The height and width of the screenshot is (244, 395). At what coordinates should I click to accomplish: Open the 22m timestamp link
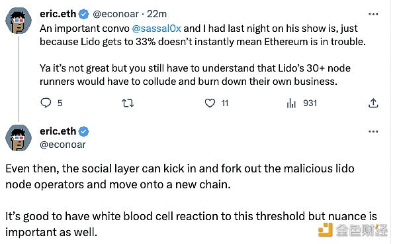157,14
